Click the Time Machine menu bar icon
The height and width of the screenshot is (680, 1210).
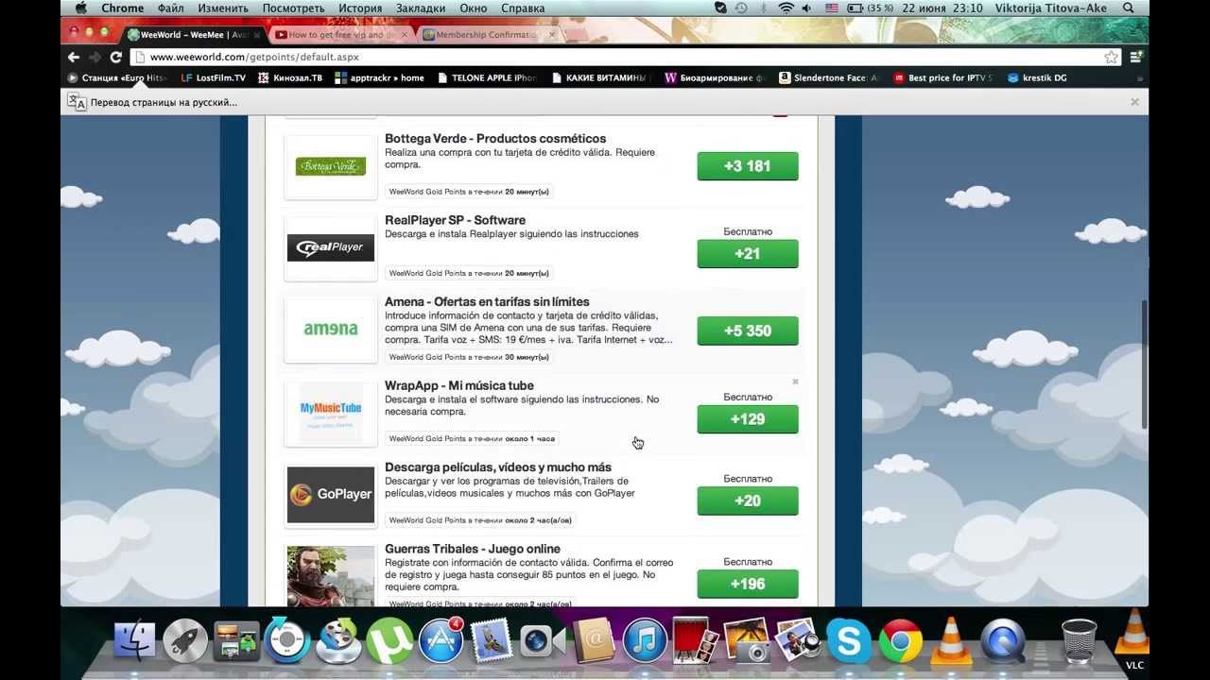[741, 8]
